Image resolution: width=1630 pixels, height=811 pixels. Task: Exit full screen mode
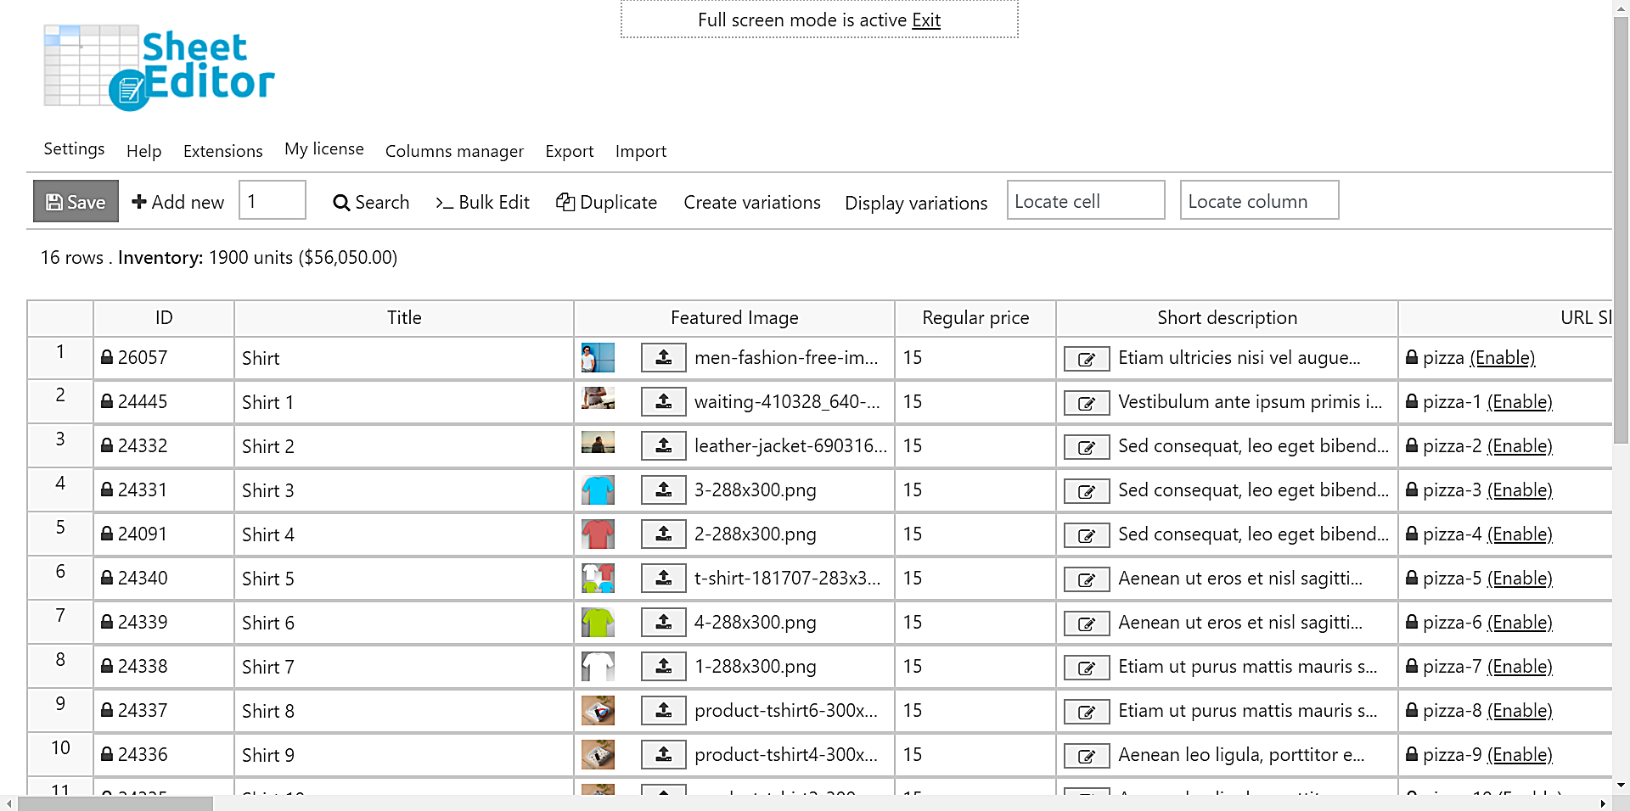tap(925, 20)
